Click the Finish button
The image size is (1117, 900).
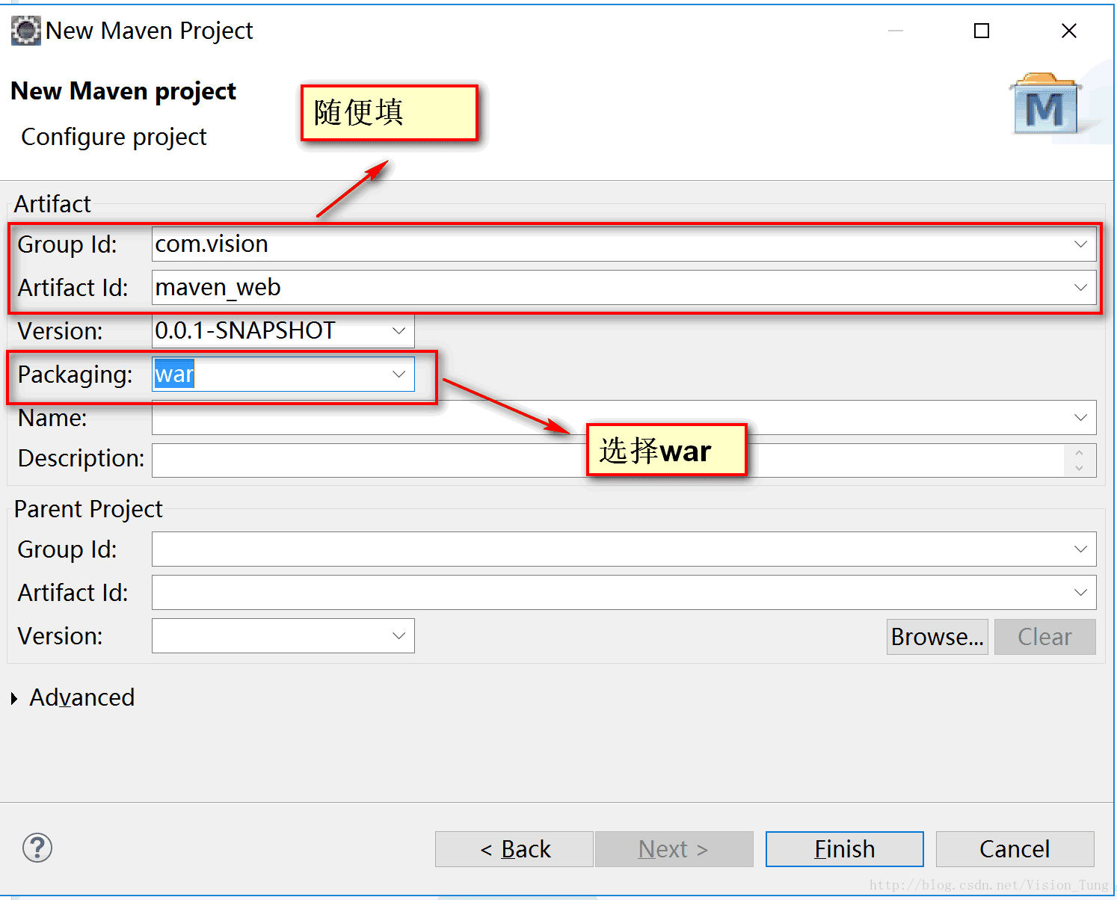coord(845,849)
